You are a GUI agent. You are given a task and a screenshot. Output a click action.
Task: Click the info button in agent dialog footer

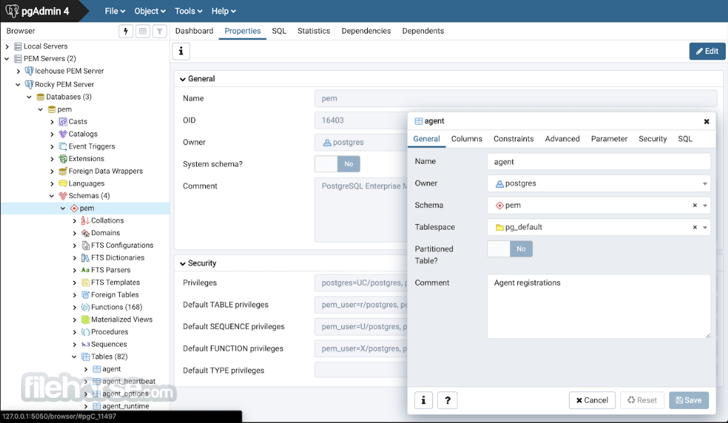click(x=423, y=401)
